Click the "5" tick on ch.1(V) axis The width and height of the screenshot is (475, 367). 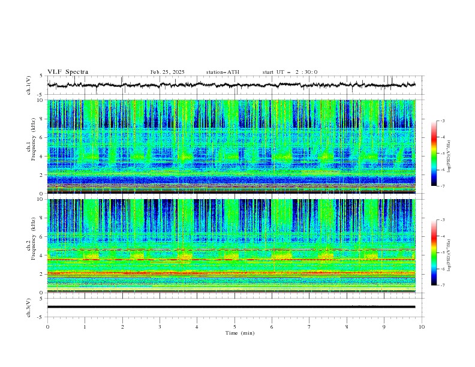[x=42, y=76]
